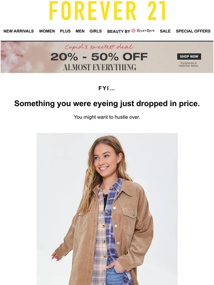Open the New Arrivals menu link
The height and width of the screenshot is (285, 214).
[18, 31]
